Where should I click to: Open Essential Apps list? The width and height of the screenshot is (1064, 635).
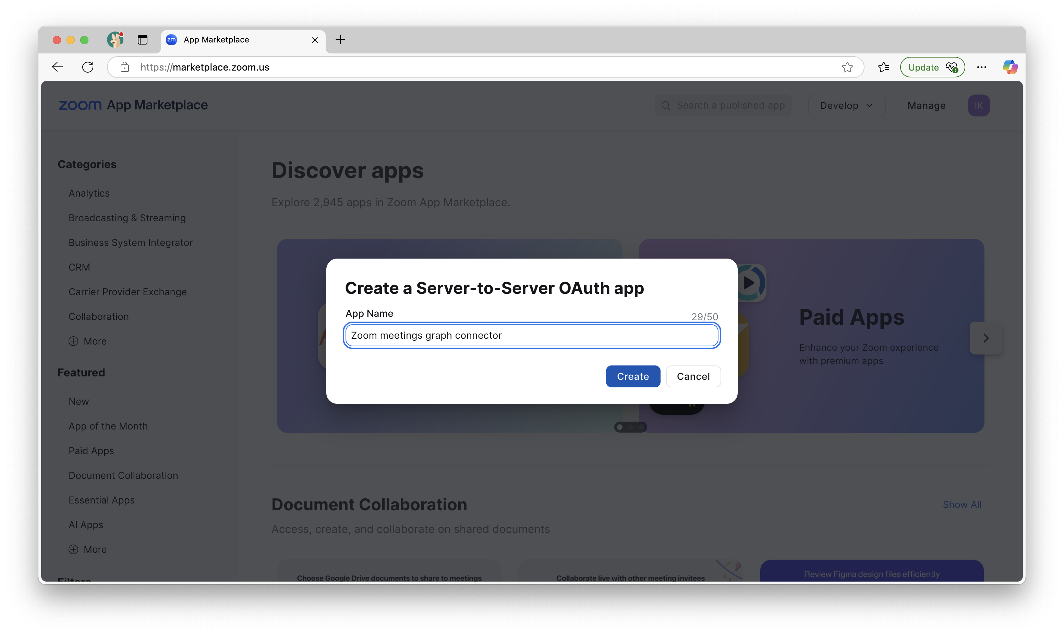(x=101, y=500)
